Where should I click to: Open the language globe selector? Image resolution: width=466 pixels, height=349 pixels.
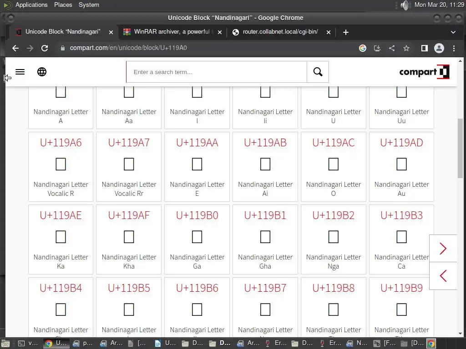tap(42, 72)
